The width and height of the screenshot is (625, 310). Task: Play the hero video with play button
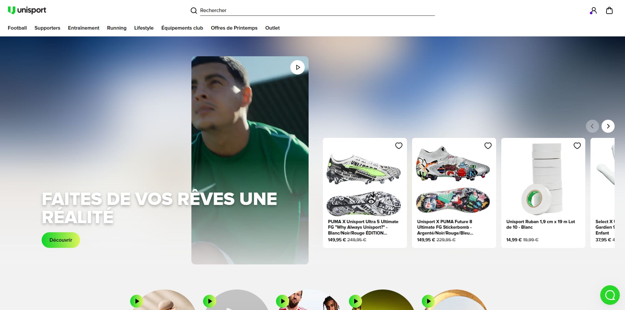coord(298,67)
